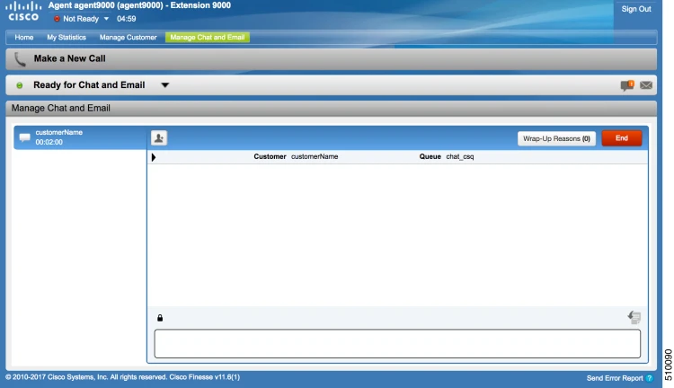
Task: Open the Home tab
Action: pos(24,38)
